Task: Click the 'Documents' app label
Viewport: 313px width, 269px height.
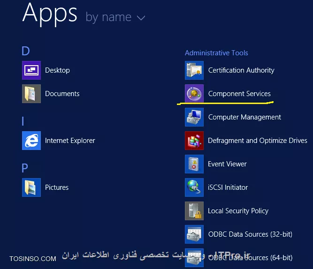Action: click(62, 94)
